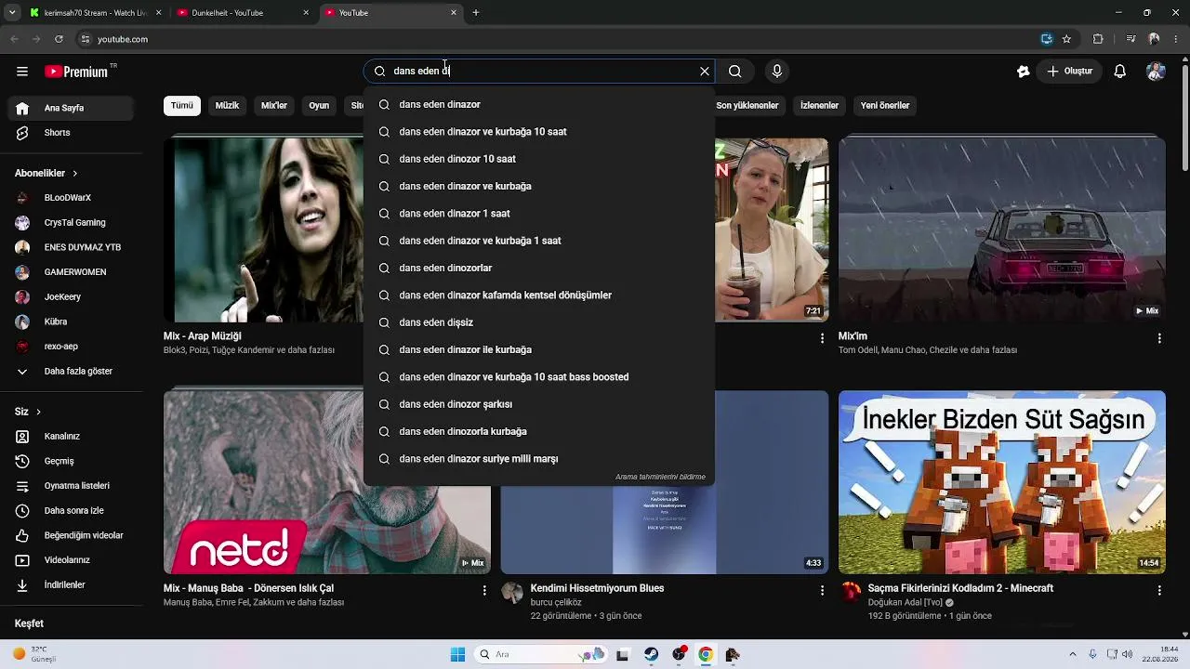The height and width of the screenshot is (669, 1190).
Task: Open the BLooDWarX channel subscription
Action: pyautogui.click(x=71, y=198)
